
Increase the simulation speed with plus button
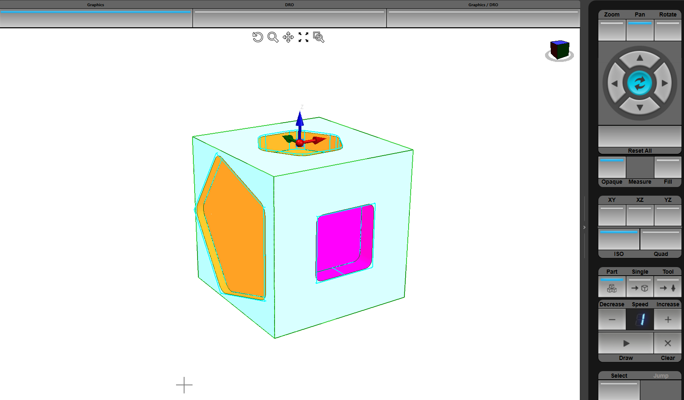[x=668, y=320]
